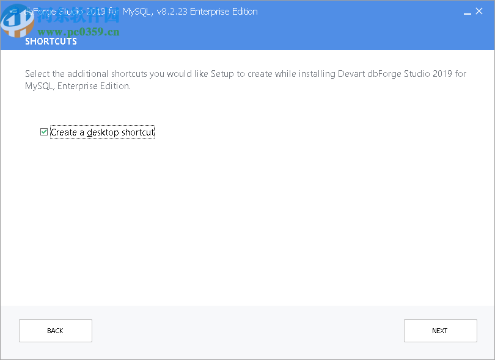
Task: Click the close button of the installer window
Action: coord(480,11)
